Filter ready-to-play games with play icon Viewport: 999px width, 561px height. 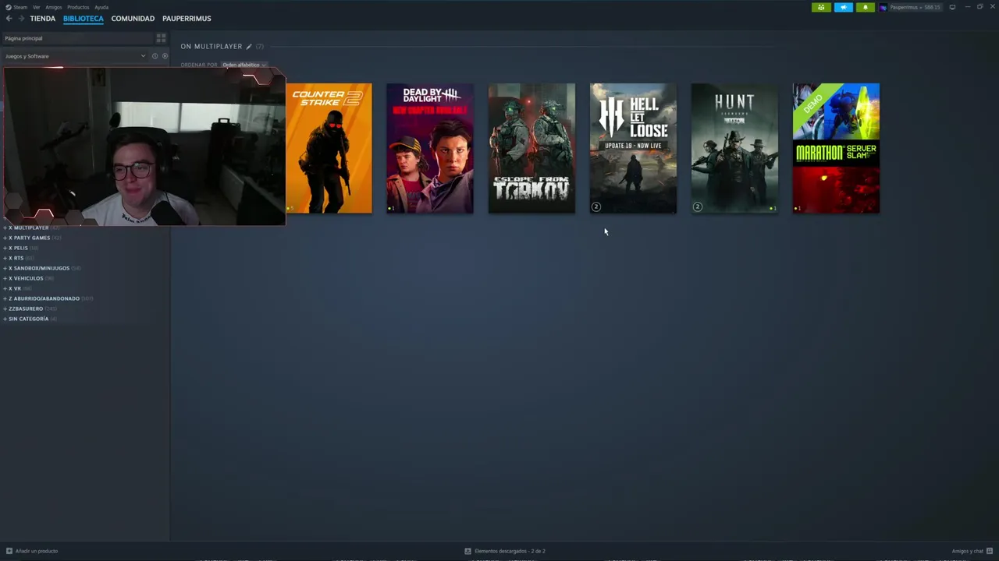165,56
